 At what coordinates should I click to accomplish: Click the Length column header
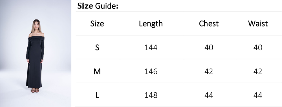151,24
